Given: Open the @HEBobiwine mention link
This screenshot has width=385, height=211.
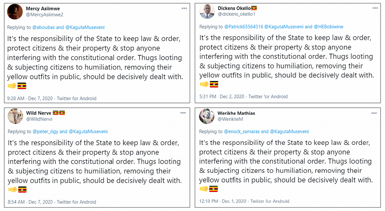Looking at the screenshot, I should pyautogui.click(x=329, y=27).
